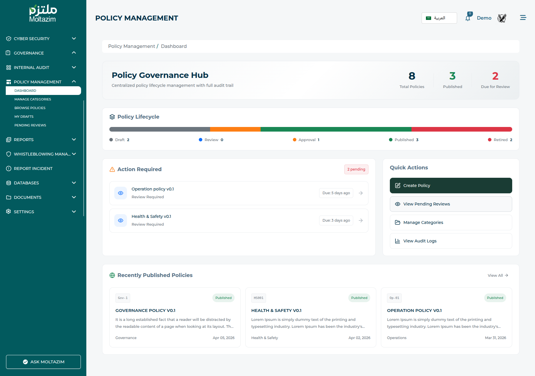
Task: Click the View All link
Action: coord(498,276)
